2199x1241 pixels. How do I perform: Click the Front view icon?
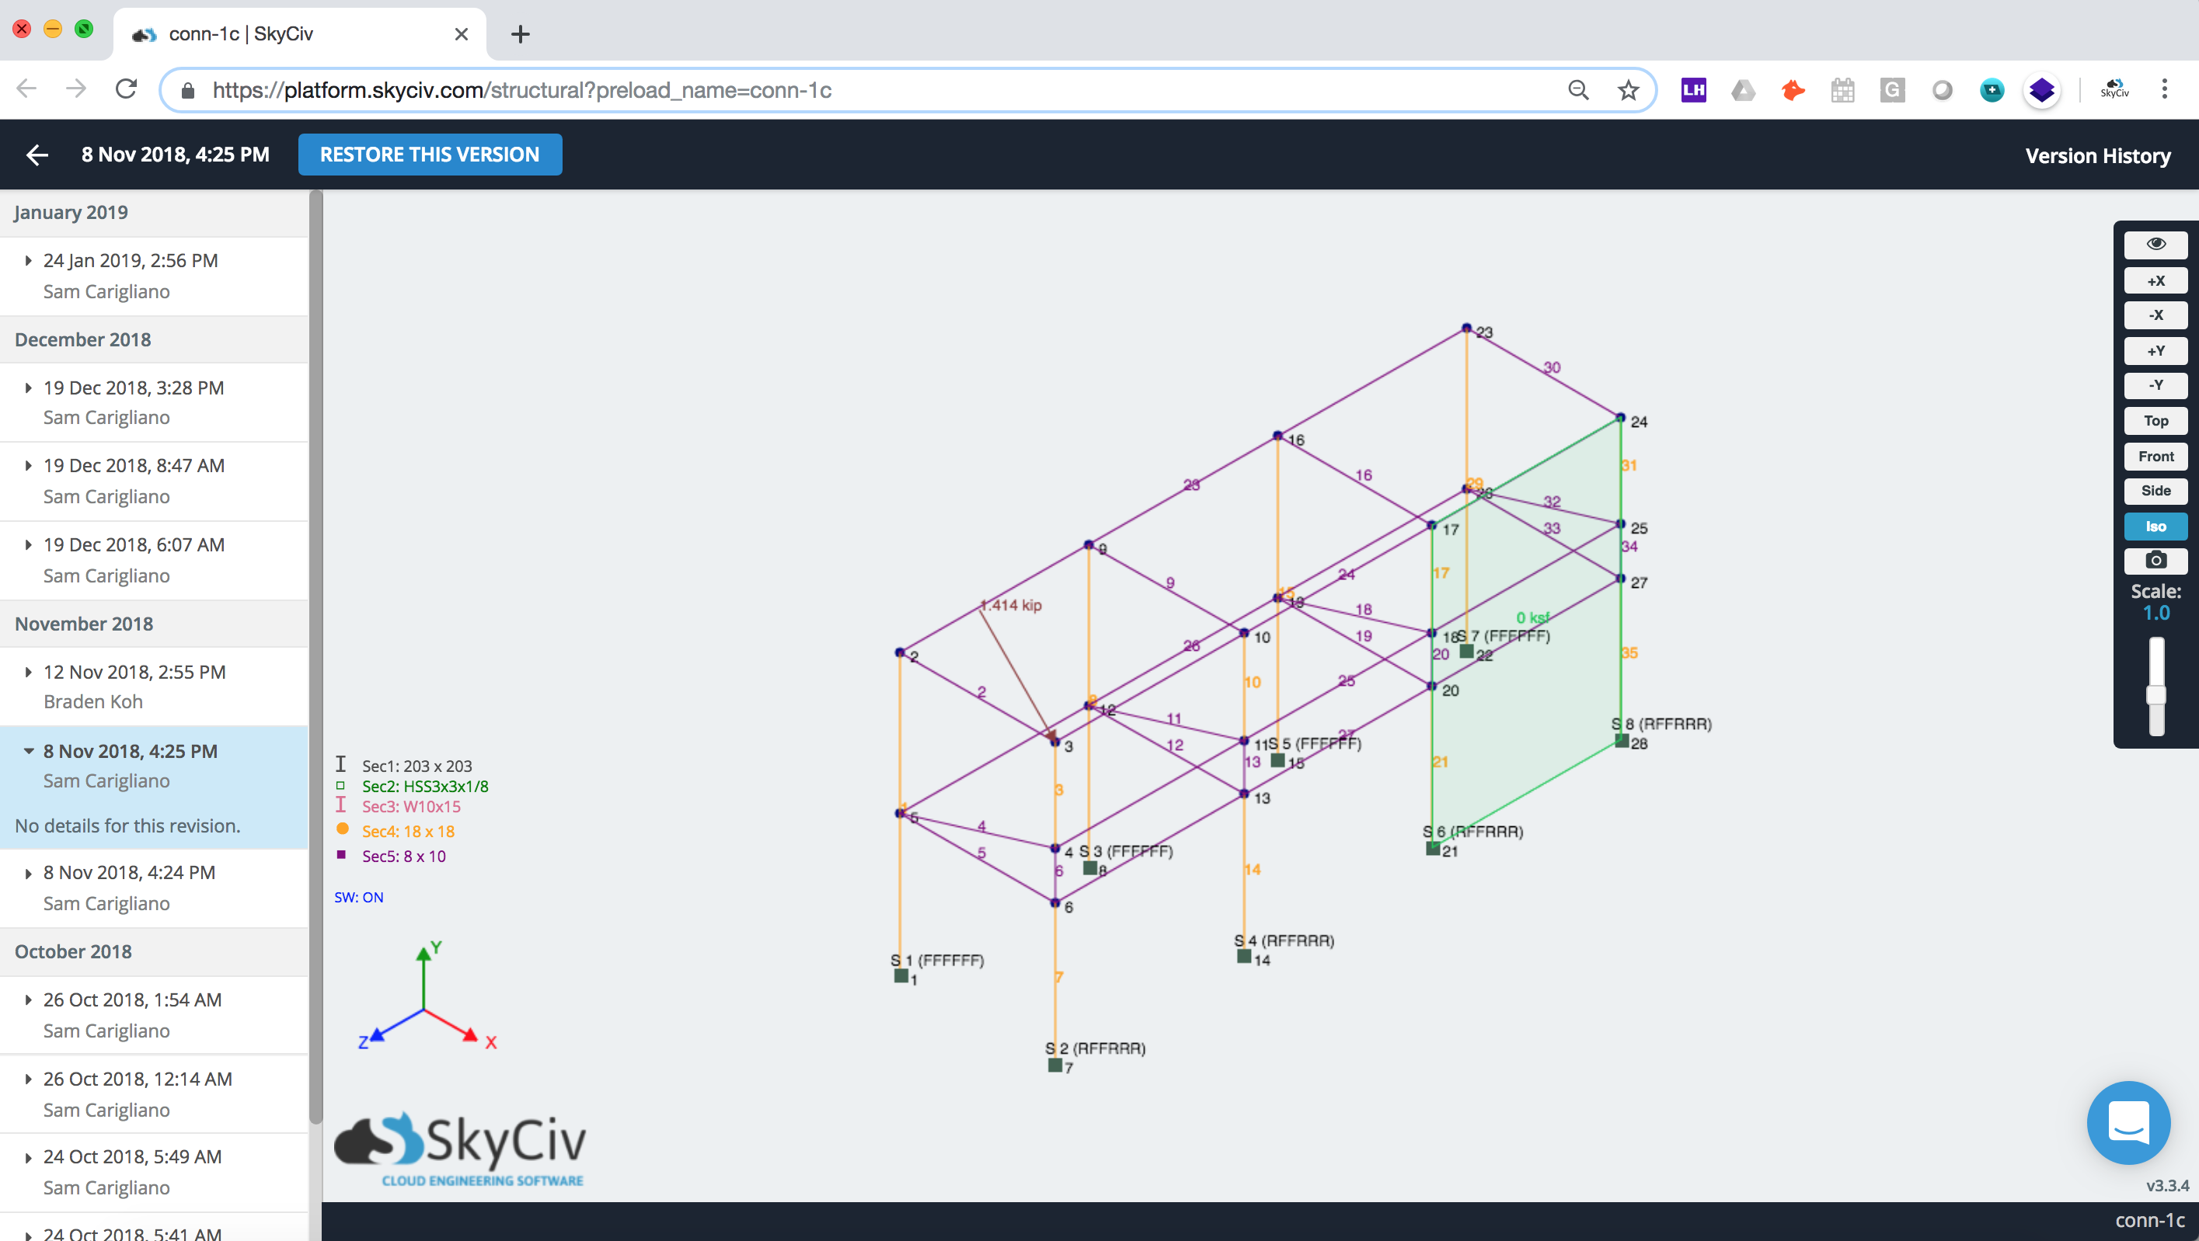(2155, 456)
